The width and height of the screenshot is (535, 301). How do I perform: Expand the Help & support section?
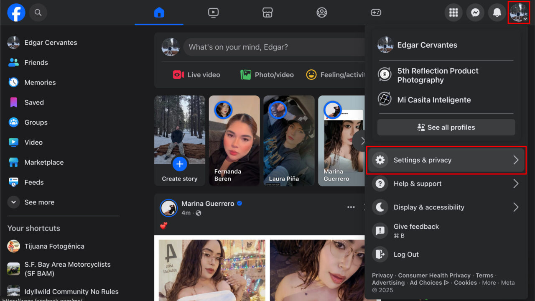tap(417, 184)
